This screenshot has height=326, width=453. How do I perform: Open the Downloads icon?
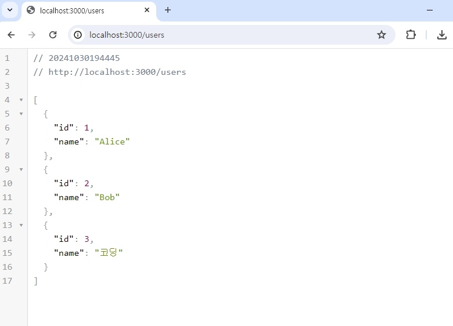[x=442, y=35]
